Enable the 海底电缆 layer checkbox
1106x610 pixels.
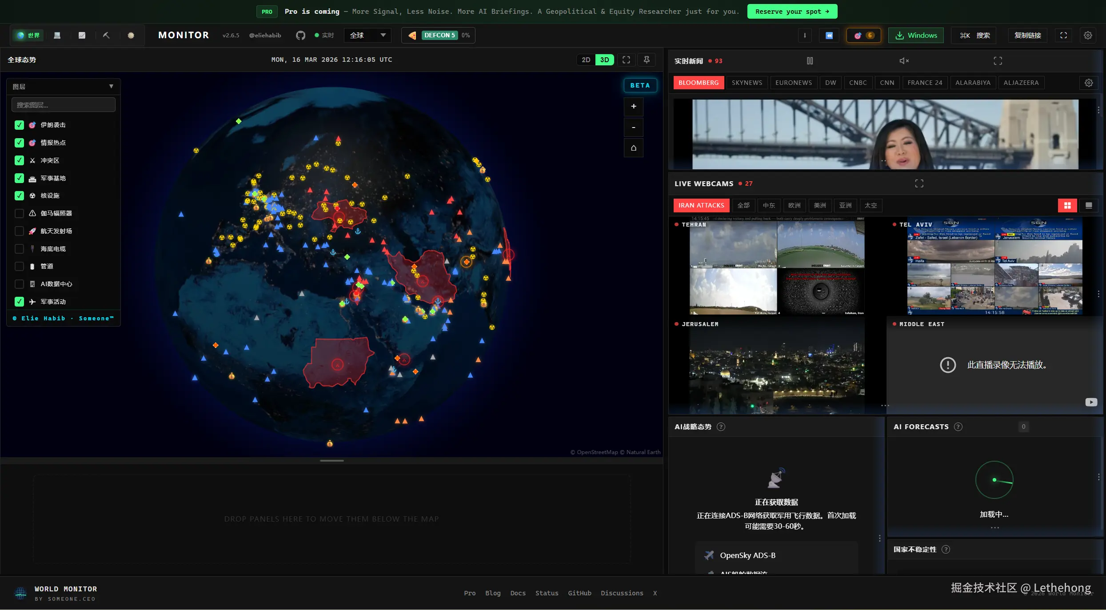point(19,249)
